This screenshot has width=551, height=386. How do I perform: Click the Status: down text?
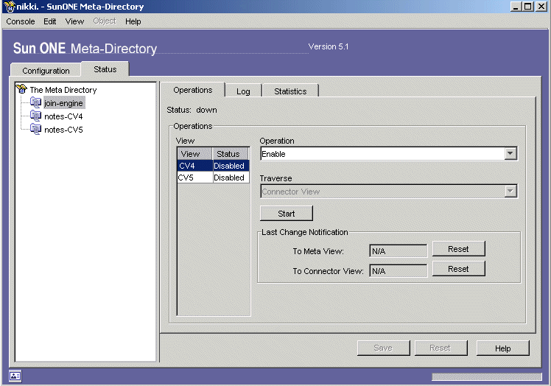192,110
